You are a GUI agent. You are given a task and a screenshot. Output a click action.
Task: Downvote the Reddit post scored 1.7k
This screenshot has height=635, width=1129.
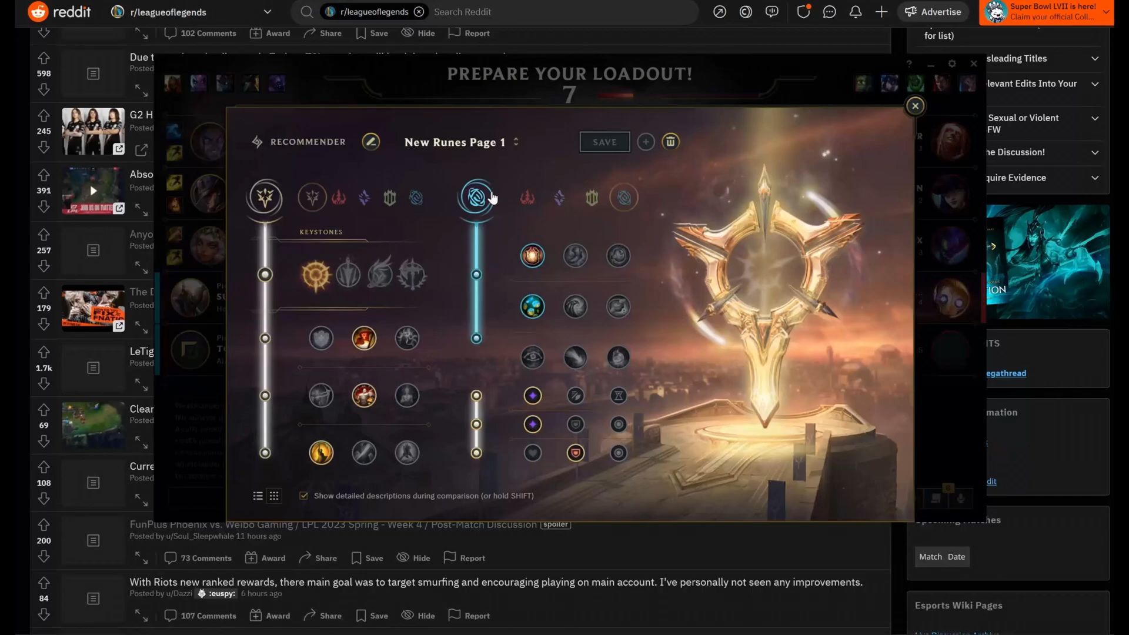[44, 383]
